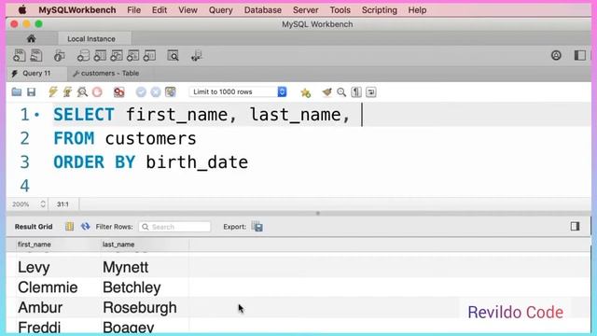The width and height of the screenshot is (597, 336).
Task: Go to the home tab
Action: (x=31, y=39)
